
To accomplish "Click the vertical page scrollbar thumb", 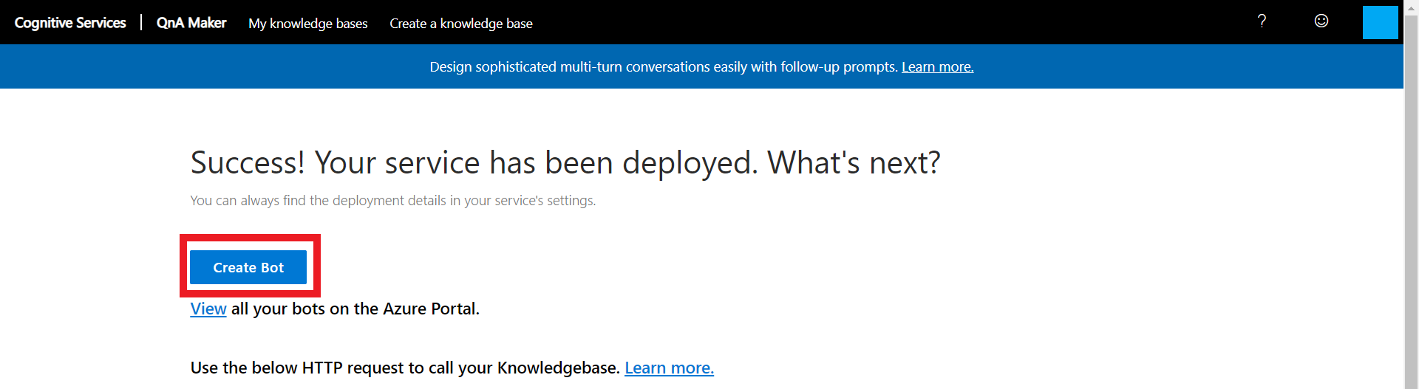I will tap(1411, 199).
